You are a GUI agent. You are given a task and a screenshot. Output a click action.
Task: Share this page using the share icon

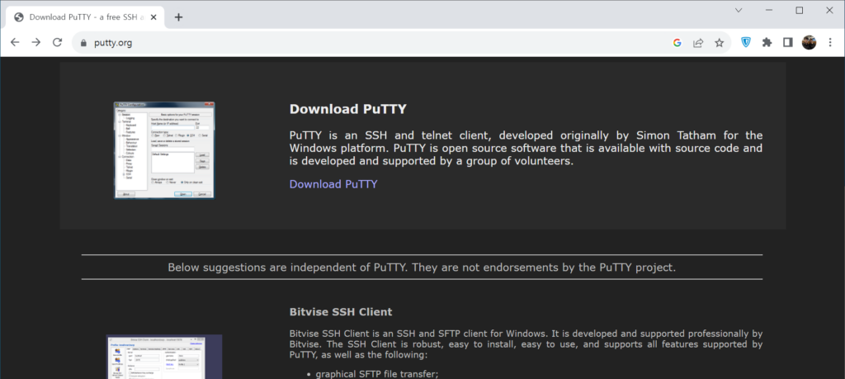[x=698, y=43]
